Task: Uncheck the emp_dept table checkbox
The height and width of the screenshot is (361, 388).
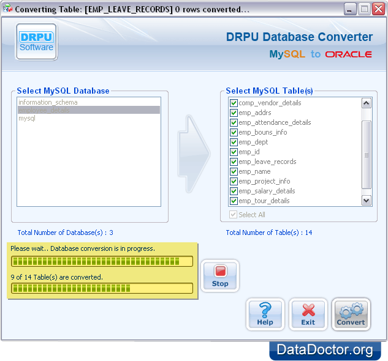Action: pos(234,142)
